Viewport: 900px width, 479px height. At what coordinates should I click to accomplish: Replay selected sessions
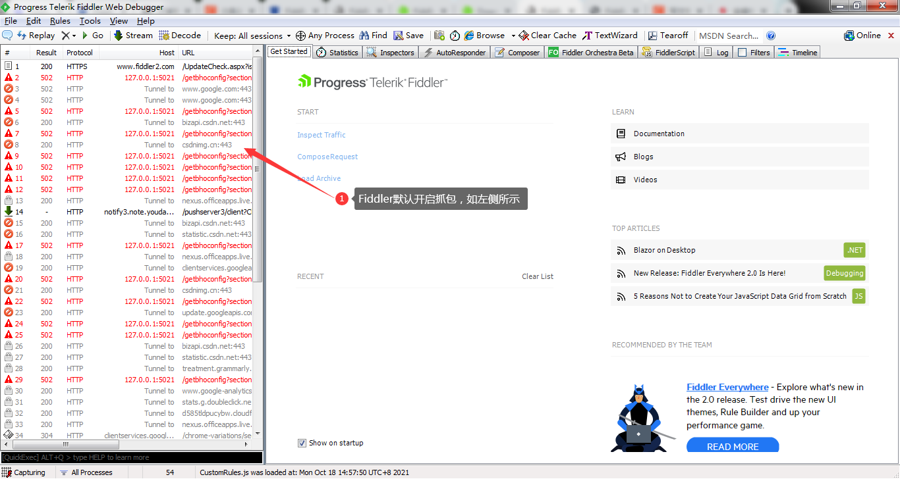(x=36, y=36)
